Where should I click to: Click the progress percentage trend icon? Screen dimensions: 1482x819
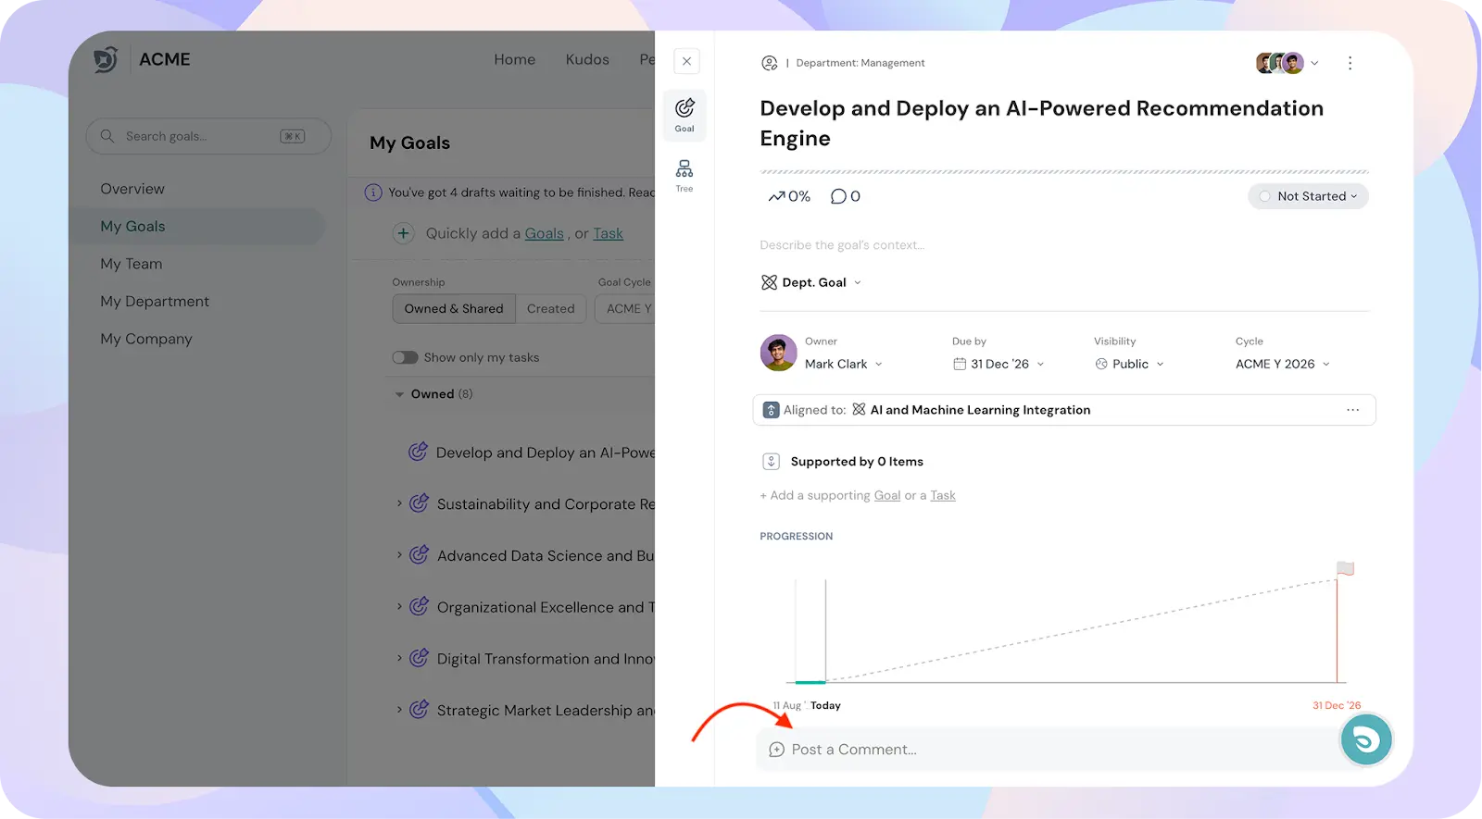coord(776,196)
